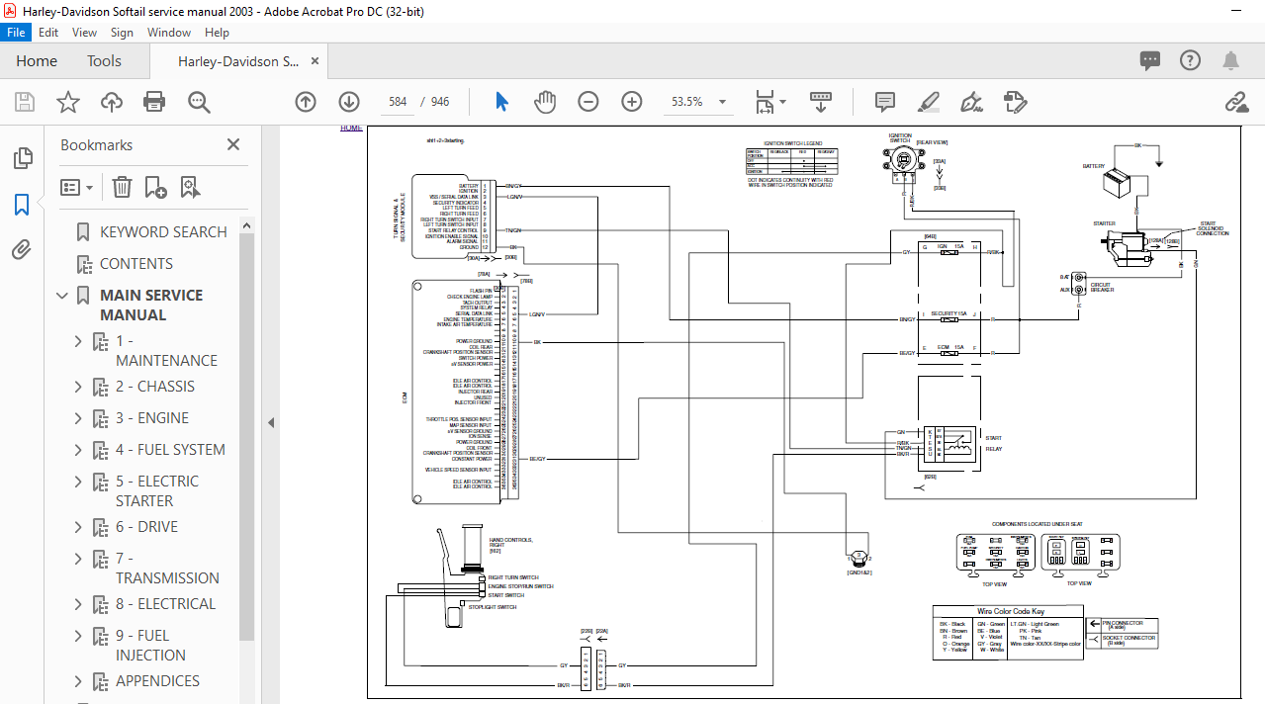
Task: Follow the HOME link in the document
Action: coord(351,129)
